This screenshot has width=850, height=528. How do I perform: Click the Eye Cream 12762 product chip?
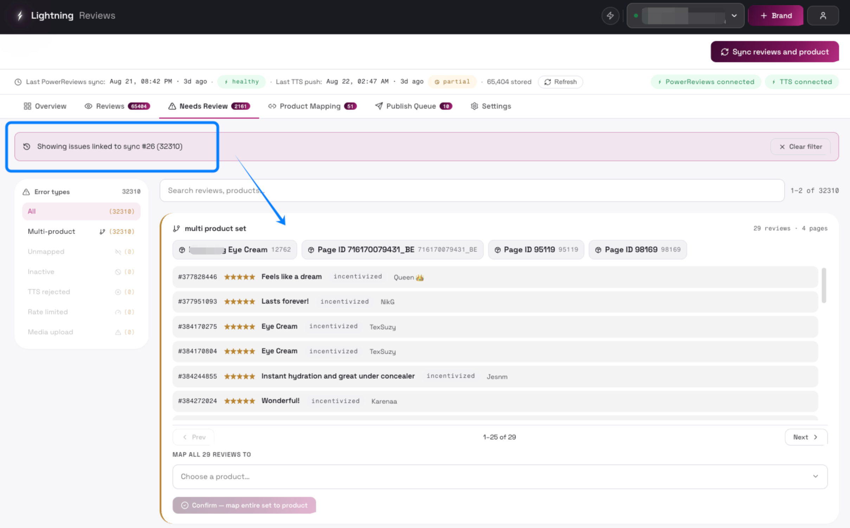point(234,250)
